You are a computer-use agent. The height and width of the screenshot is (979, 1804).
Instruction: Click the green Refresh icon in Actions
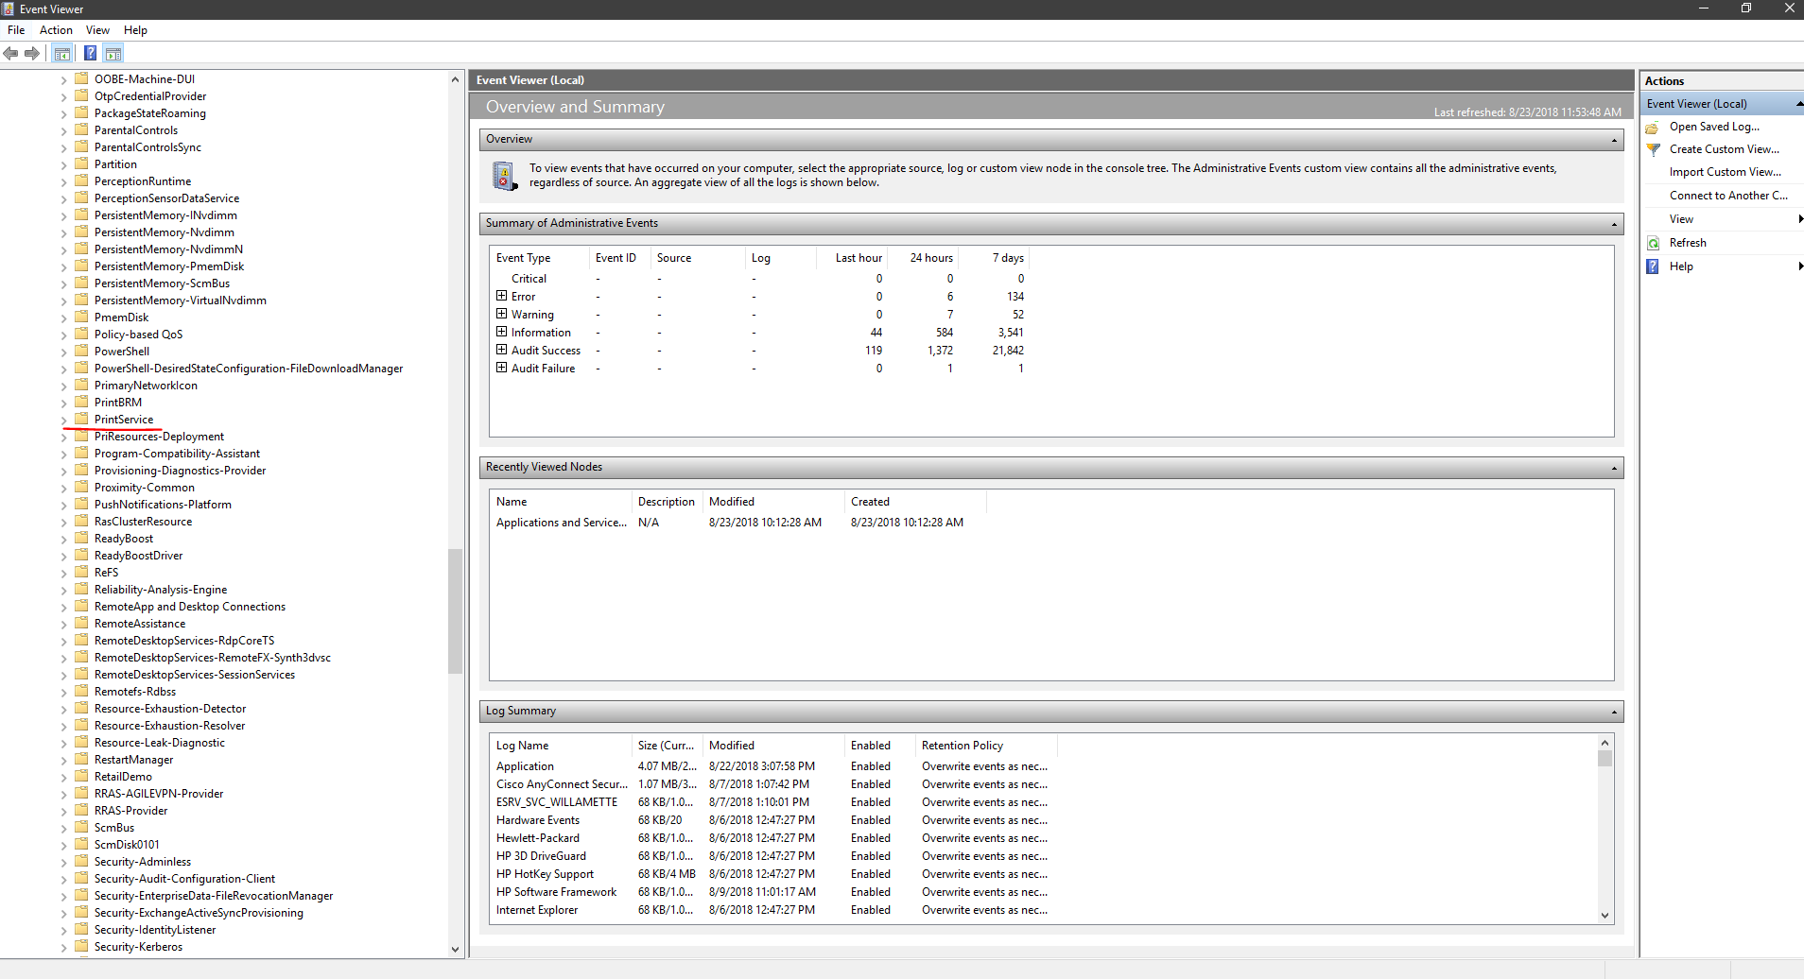point(1653,243)
